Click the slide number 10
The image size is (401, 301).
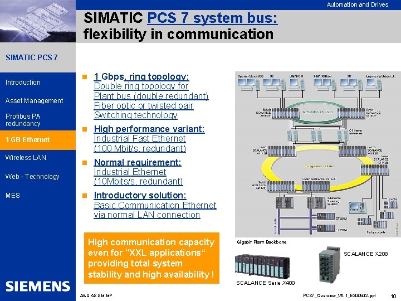(x=393, y=296)
